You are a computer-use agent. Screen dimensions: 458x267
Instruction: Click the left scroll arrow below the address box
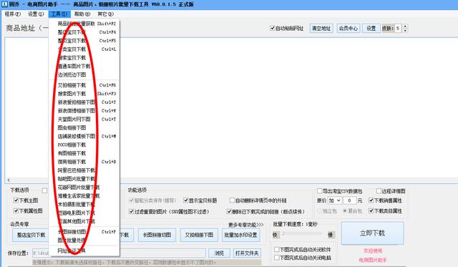[x=9, y=180]
